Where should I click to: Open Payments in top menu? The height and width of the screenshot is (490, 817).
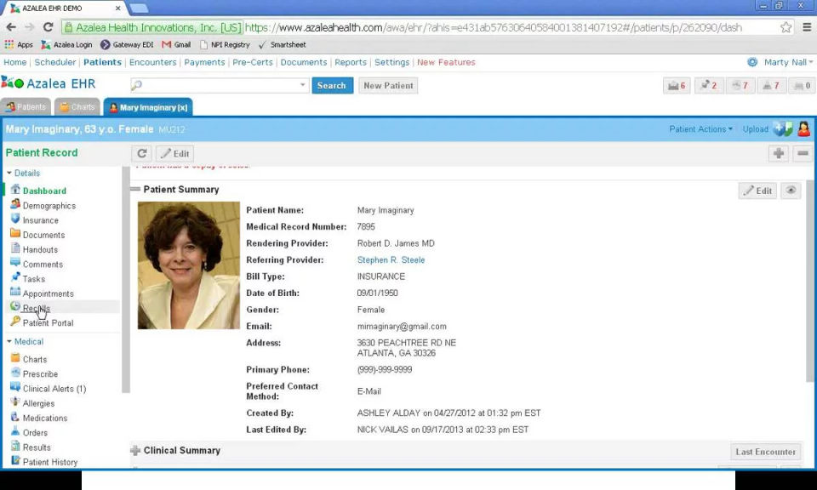coord(204,62)
